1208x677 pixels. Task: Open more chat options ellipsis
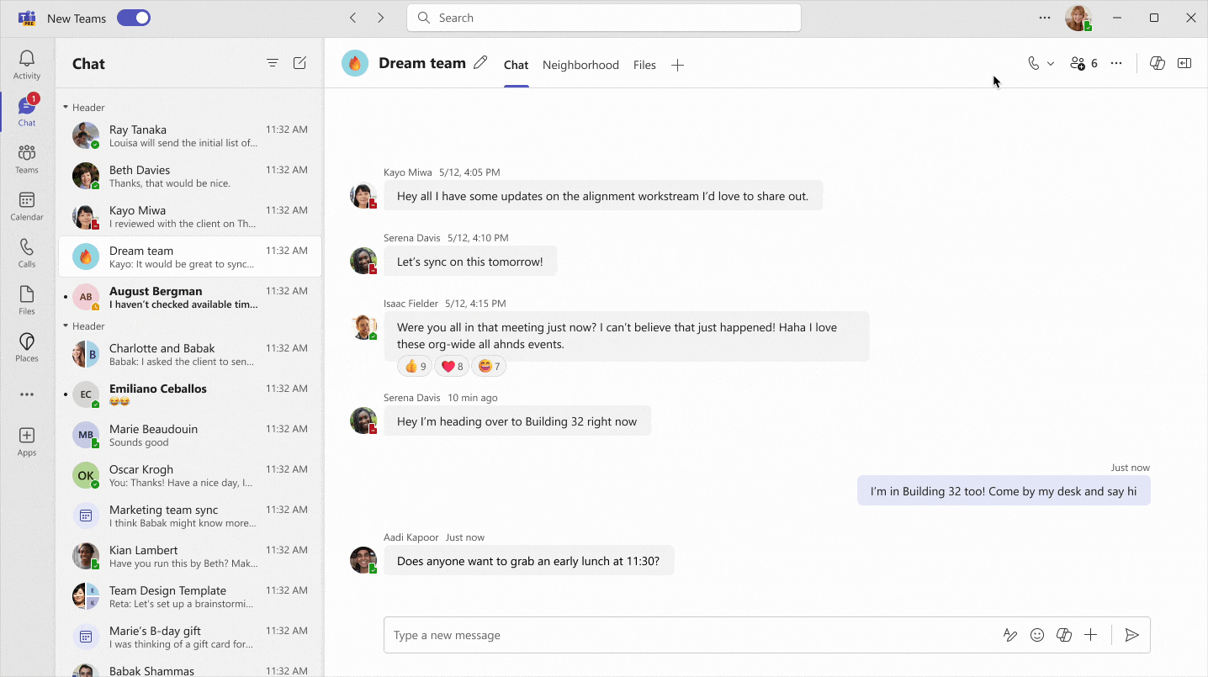[1116, 63]
